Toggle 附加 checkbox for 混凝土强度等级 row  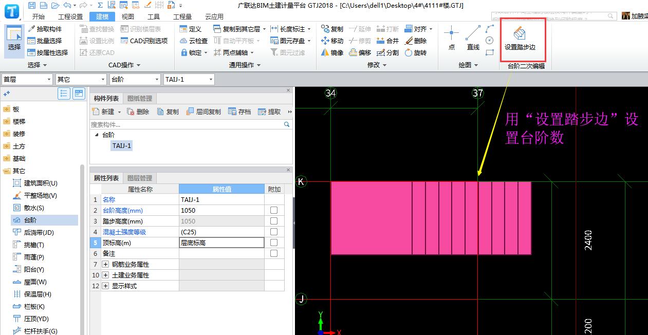[274, 232]
